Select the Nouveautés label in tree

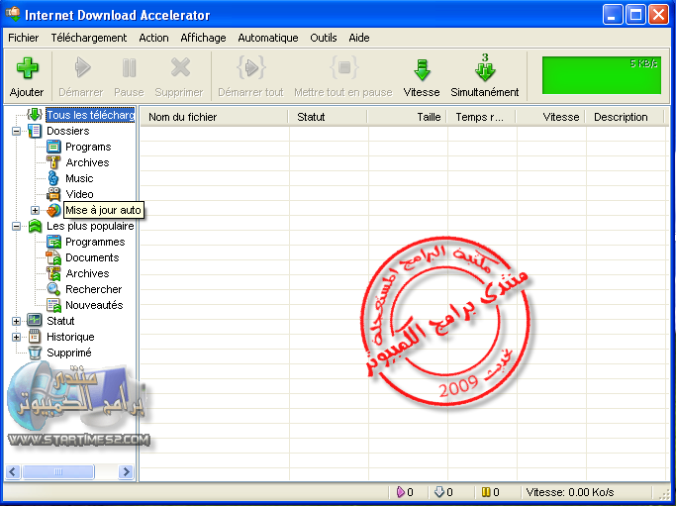(x=94, y=305)
